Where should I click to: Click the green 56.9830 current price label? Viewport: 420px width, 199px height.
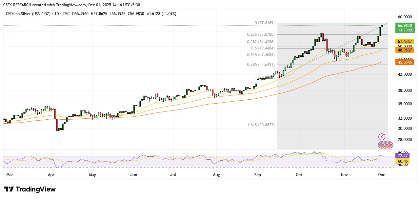pos(404,25)
